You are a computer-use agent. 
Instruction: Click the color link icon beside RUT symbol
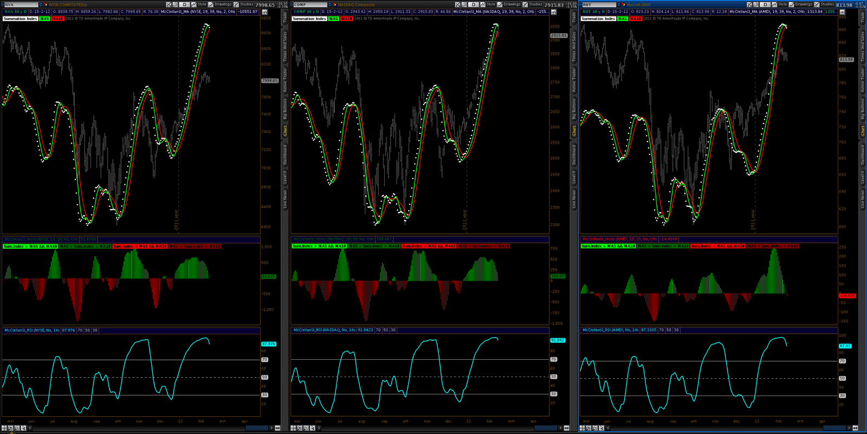point(624,4)
